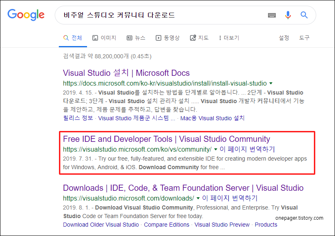Image resolution: width=335 pixels, height=236 pixels.
Task: Open the 릴리스 정보 sitelink
Action: pos(78,118)
